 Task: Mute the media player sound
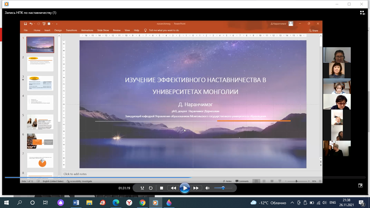coord(207,188)
